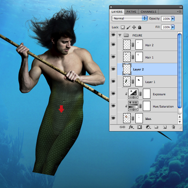Hide the Layer 1 eye icon
Image resolution: width=188 pixels, height=188 pixels.
tap(113, 81)
